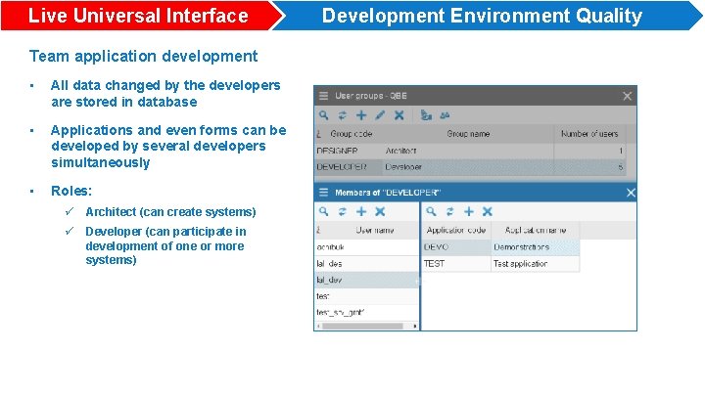Close the User groups - QBE window
Viewport: 705px width, 396px height.
click(628, 96)
